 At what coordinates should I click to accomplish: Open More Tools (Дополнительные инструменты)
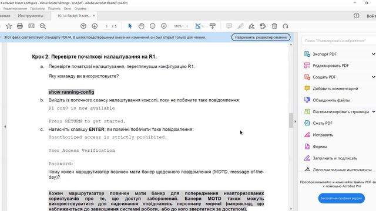point(342,169)
